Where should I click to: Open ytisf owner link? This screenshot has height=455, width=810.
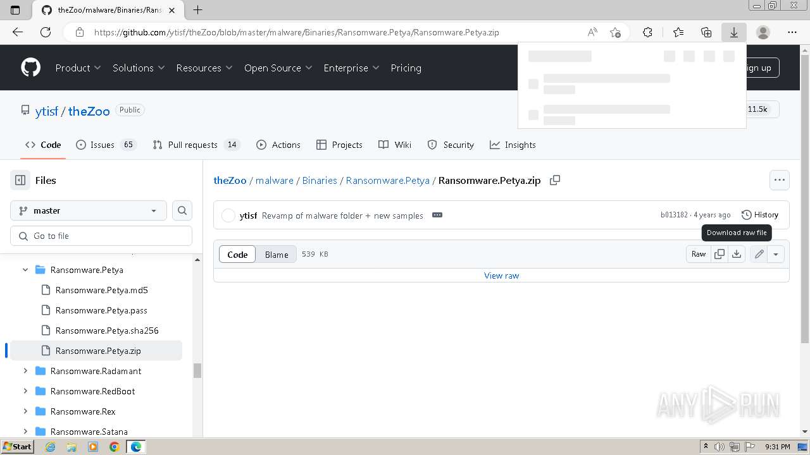click(x=47, y=111)
